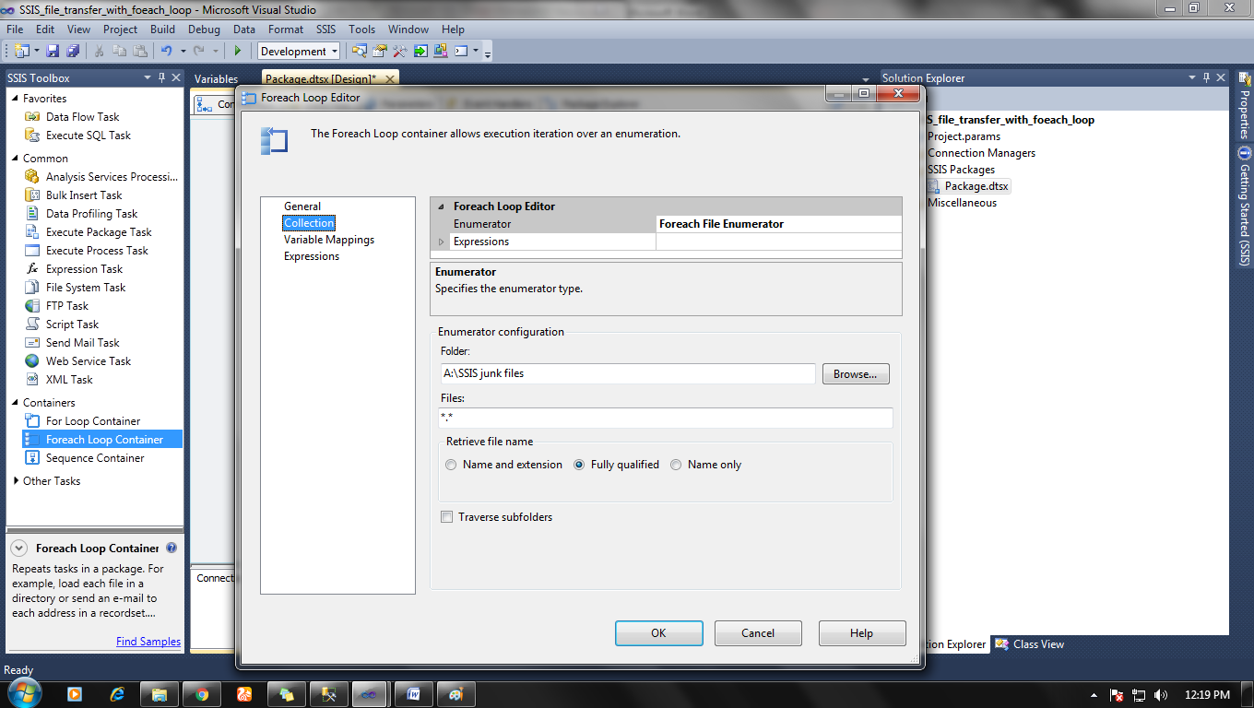This screenshot has width=1254, height=708.
Task: Select Data Flow Task in the toolbox
Action: pyautogui.click(x=82, y=117)
